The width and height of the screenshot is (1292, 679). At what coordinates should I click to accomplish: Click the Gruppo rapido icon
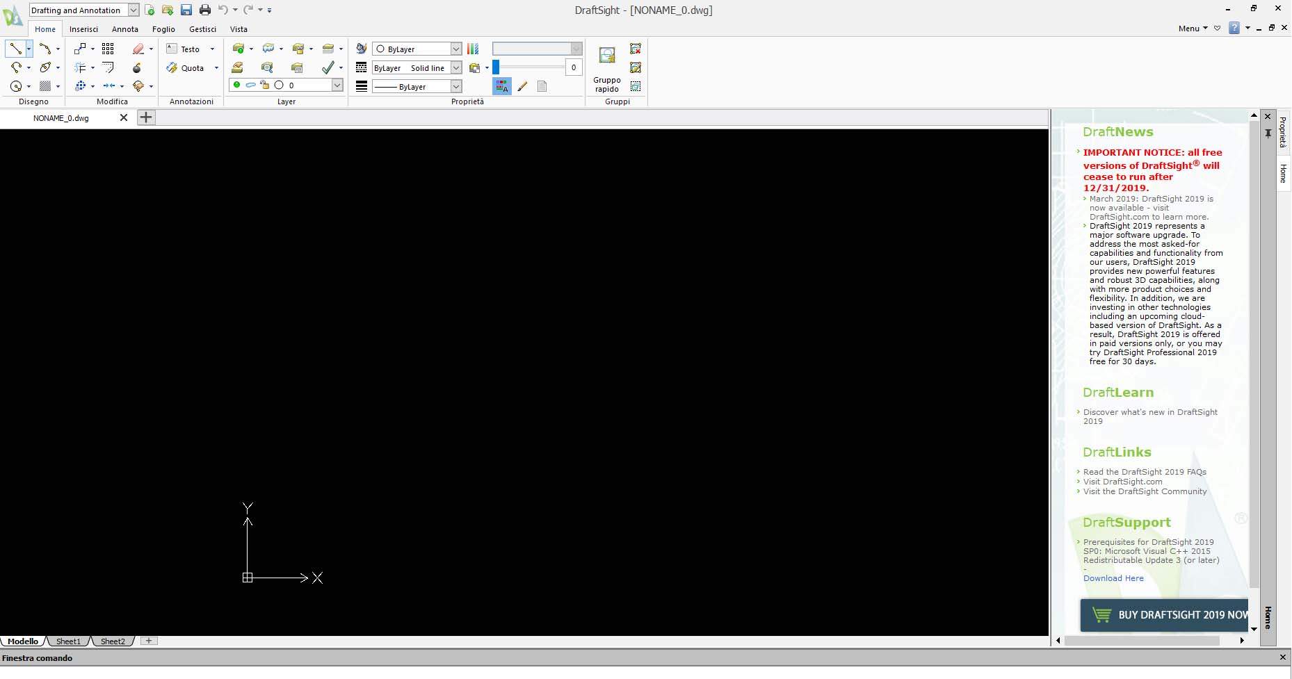pos(607,56)
